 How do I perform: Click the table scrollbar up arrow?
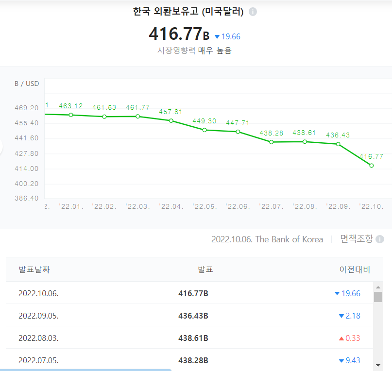tap(378, 287)
